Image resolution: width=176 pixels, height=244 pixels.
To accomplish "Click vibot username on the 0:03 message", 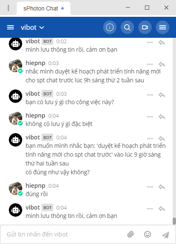I will coord(33,94).
